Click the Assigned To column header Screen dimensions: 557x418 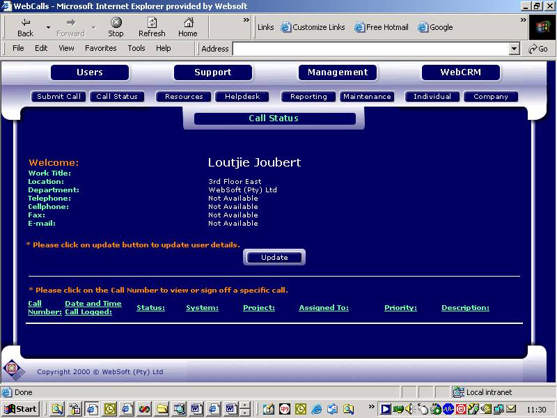tap(324, 308)
